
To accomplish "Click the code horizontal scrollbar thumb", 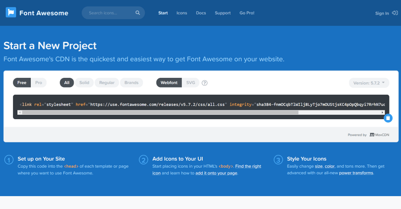I will coord(160,113).
